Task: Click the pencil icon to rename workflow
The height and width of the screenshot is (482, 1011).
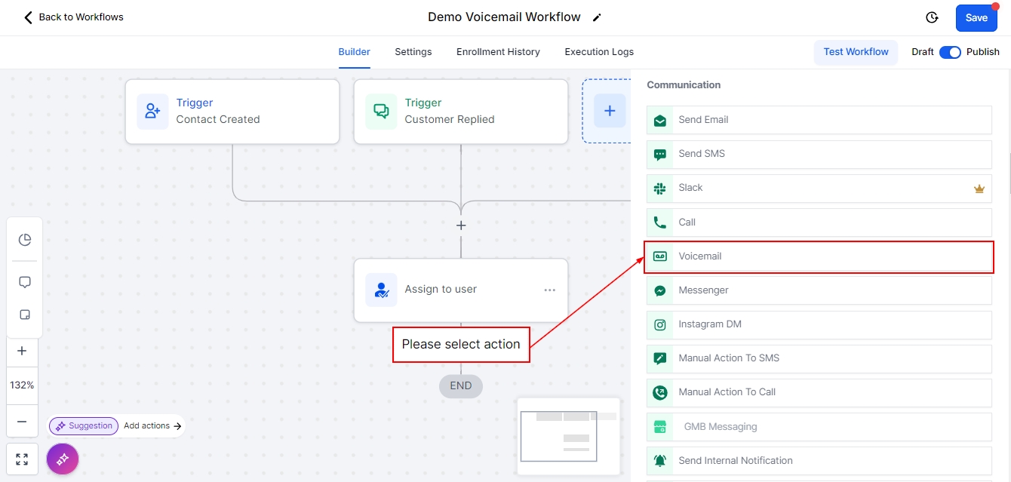Action: (597, 17)
